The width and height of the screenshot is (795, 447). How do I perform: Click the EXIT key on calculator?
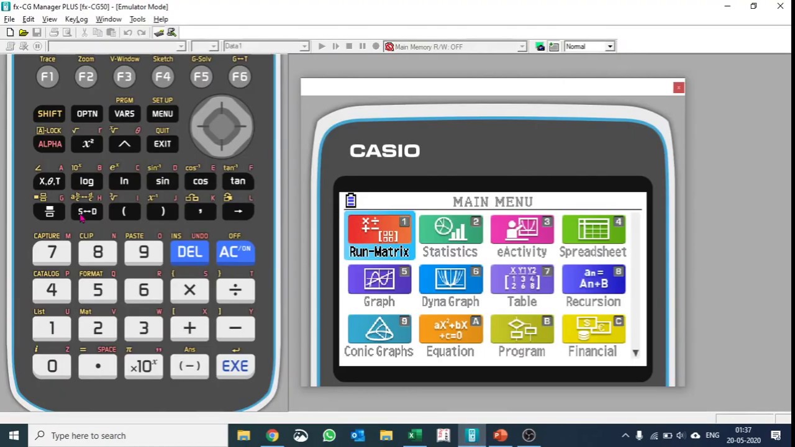162,144
